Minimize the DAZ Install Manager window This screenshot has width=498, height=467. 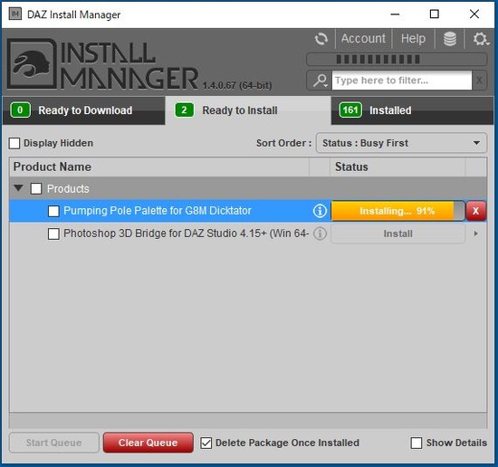point(395,14)
